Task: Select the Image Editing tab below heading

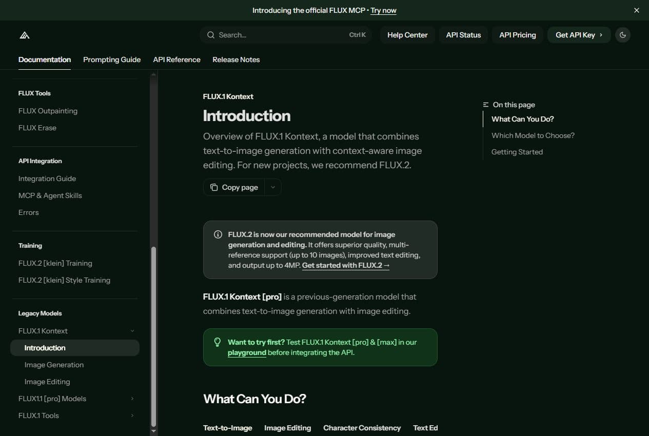Action: click(287, 428)
